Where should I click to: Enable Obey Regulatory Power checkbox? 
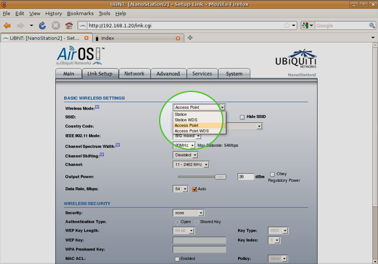point(272,174)
